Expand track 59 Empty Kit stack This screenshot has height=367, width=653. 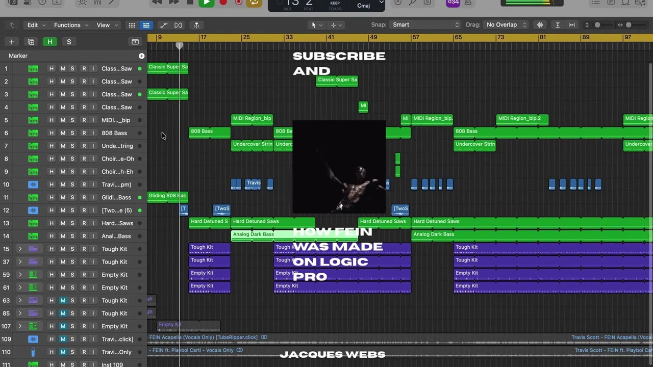point(20,275)
